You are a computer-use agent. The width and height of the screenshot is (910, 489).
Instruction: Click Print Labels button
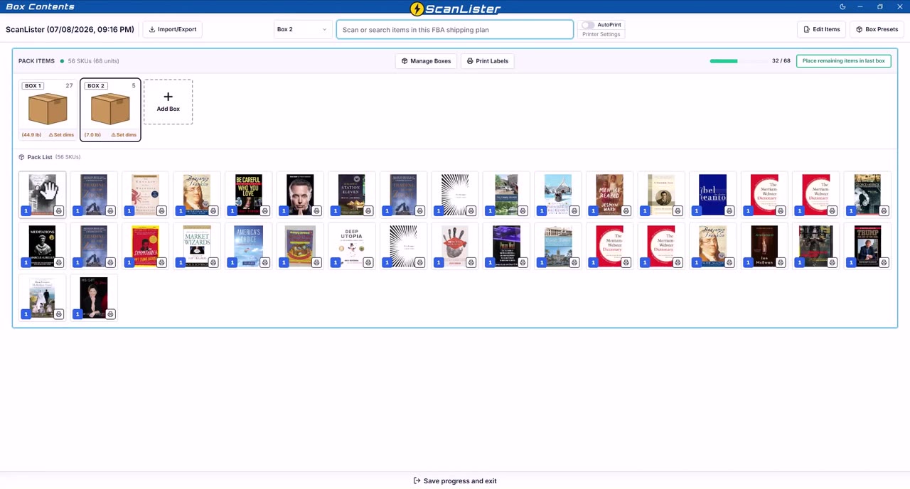click(487, 61)
